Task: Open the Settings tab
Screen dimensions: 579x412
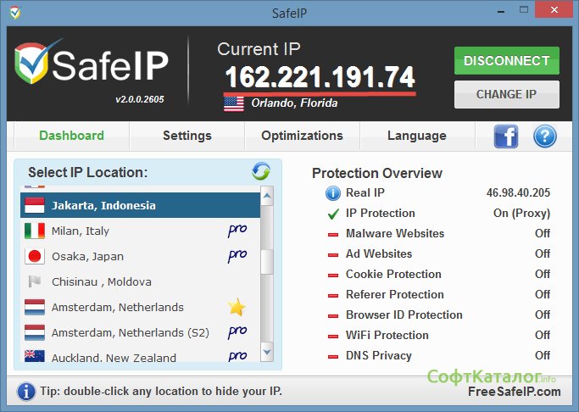Action: 187,136
